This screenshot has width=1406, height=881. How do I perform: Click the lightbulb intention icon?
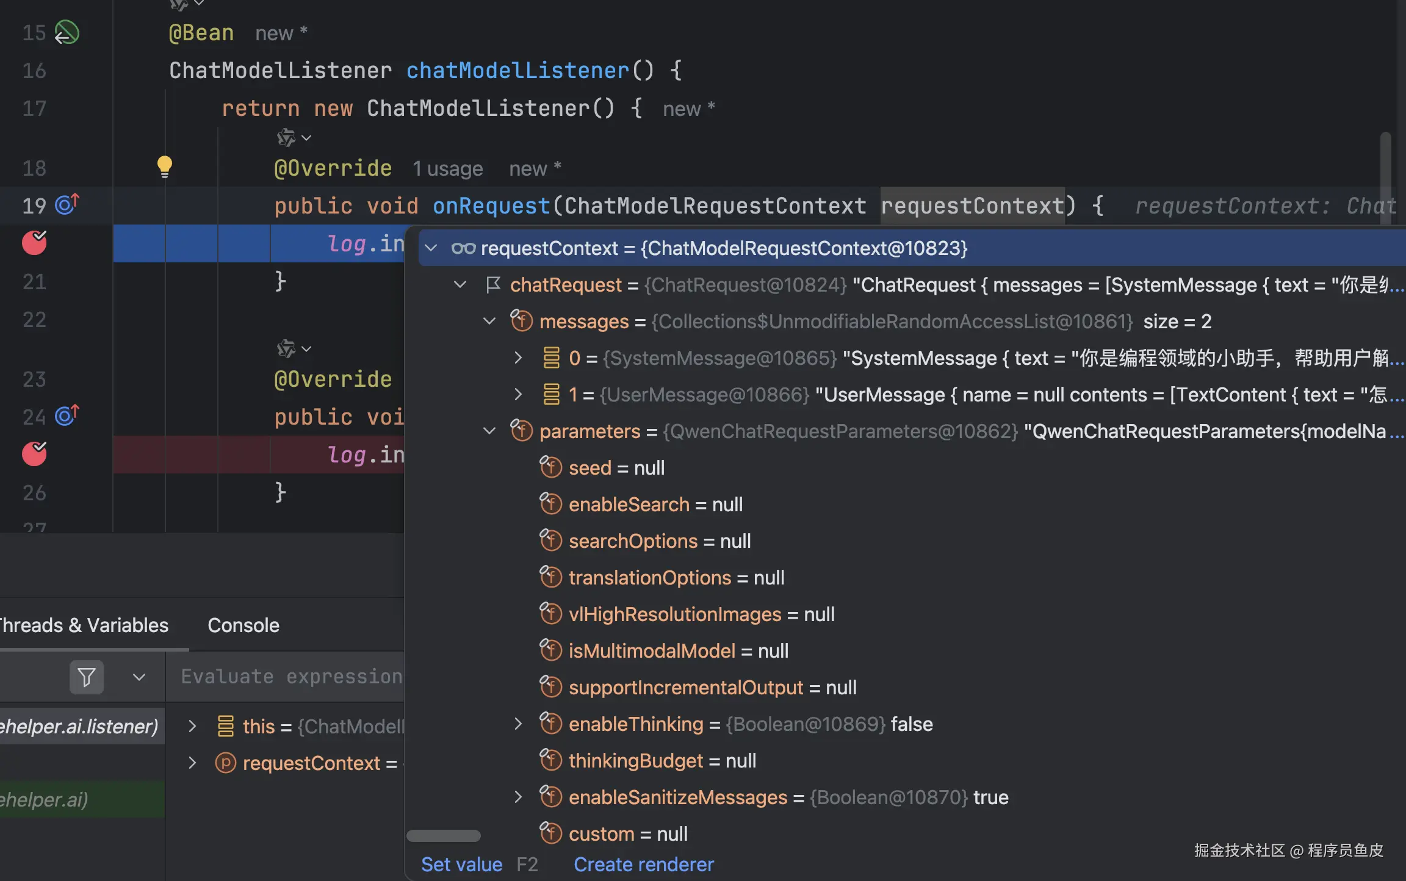[164, 166]
